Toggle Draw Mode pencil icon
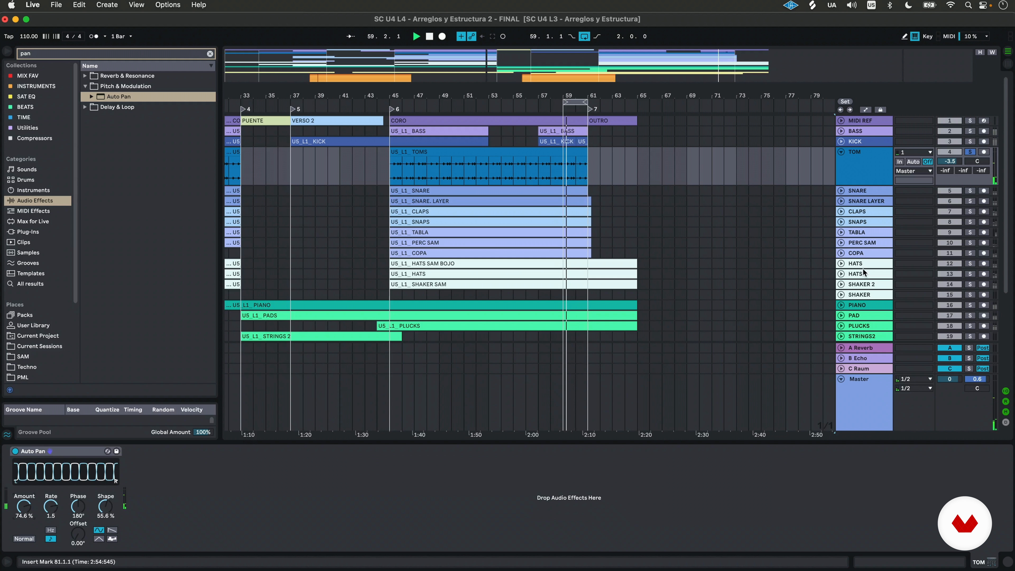 pyautogui.click(x=904, y=36)
